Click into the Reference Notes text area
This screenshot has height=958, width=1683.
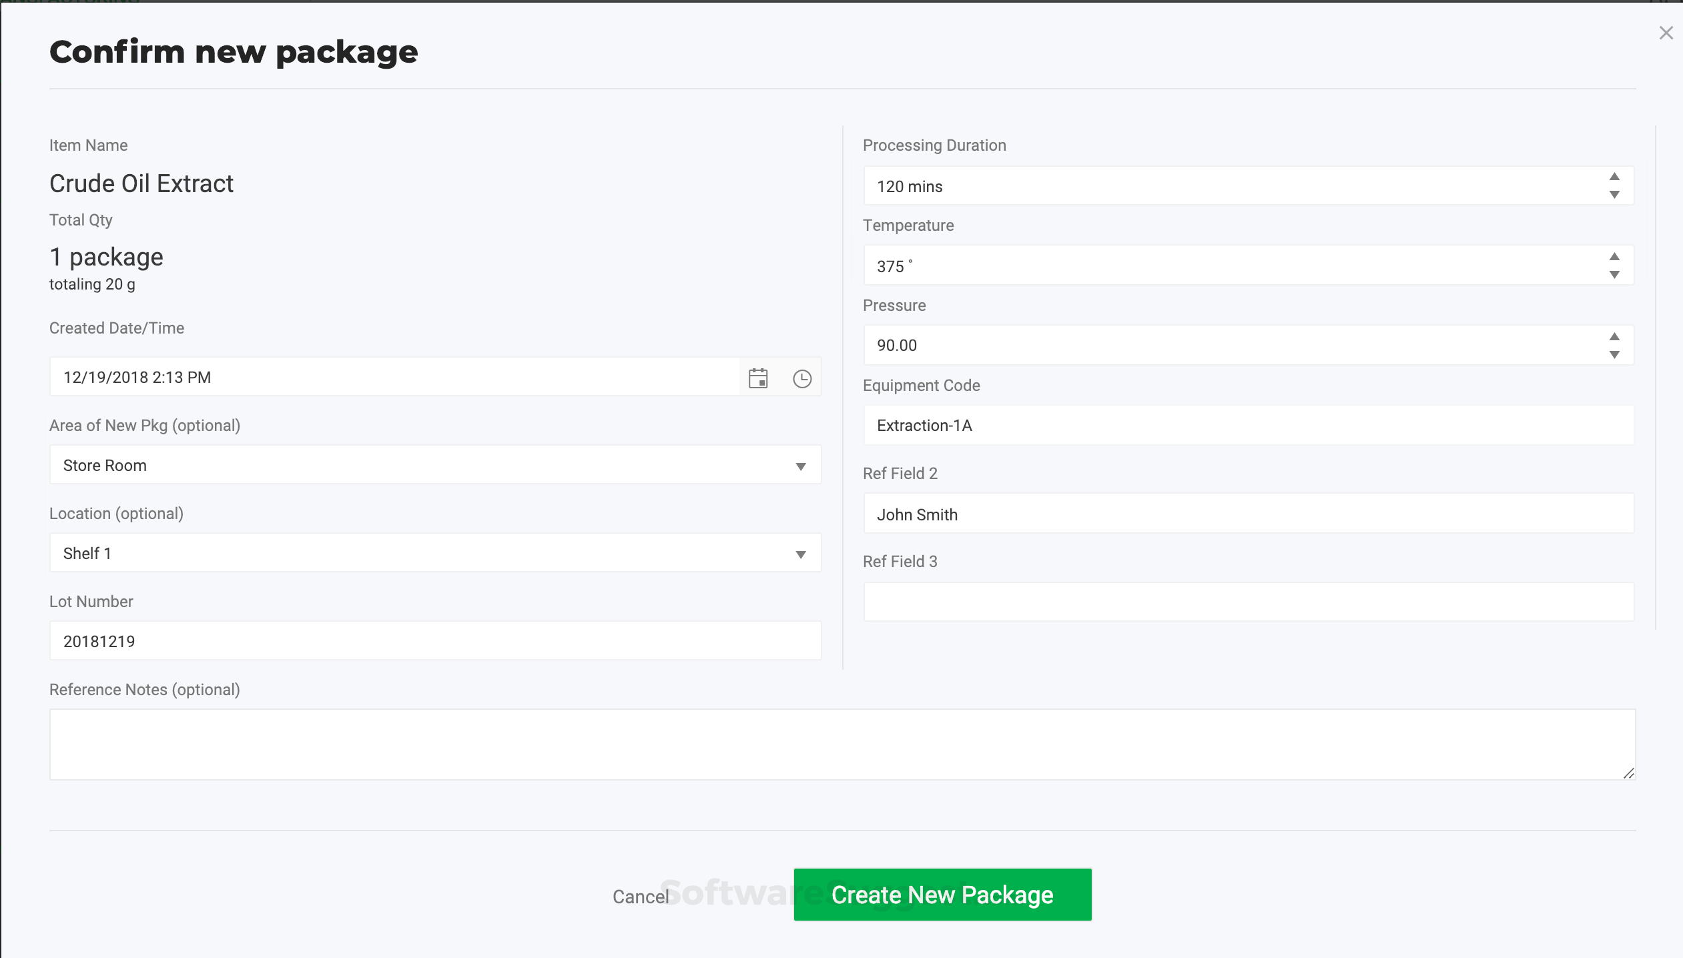[x=841, y=744]
